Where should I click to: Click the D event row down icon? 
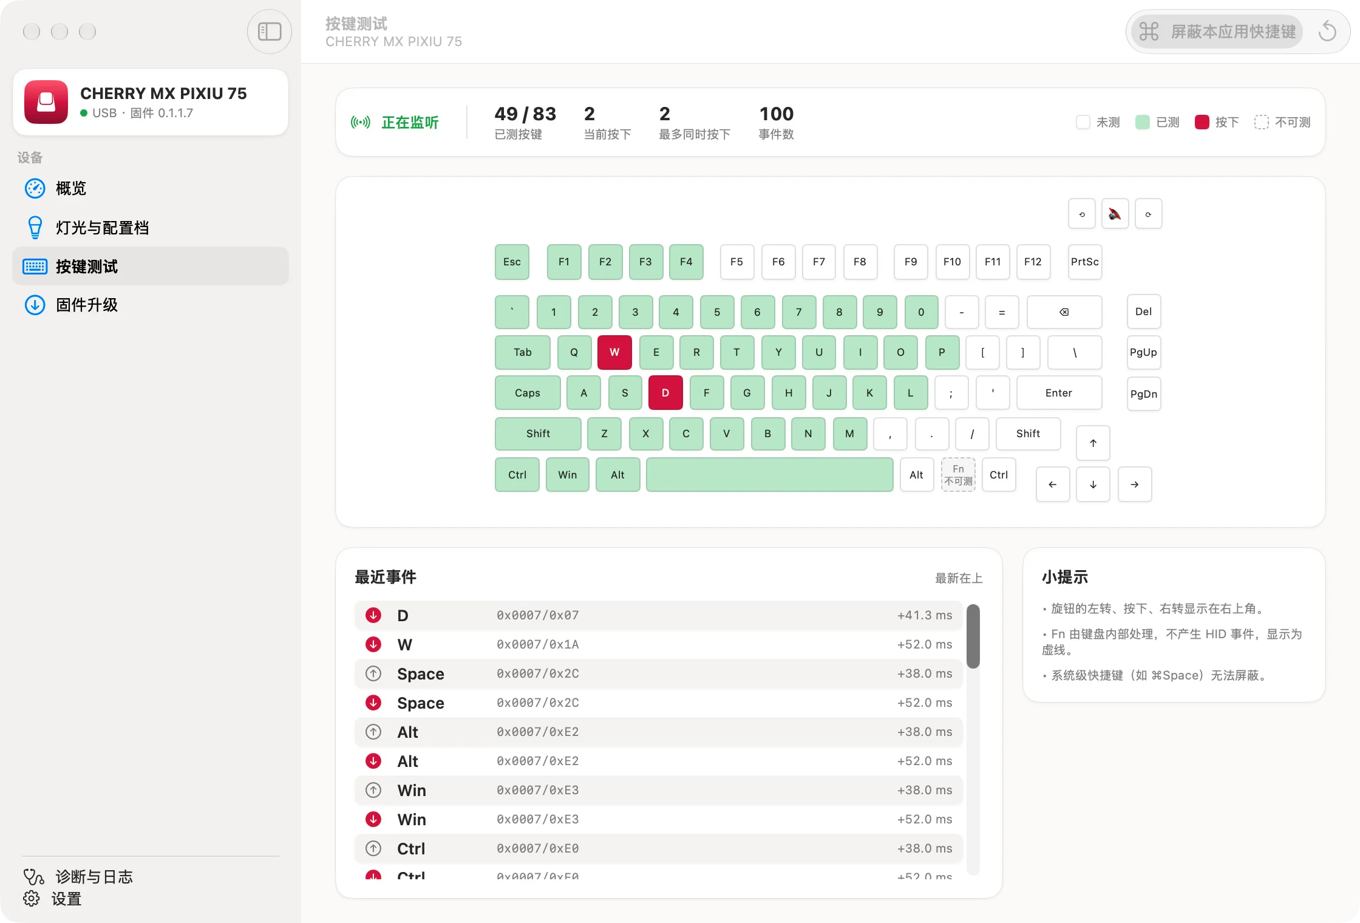373,615
